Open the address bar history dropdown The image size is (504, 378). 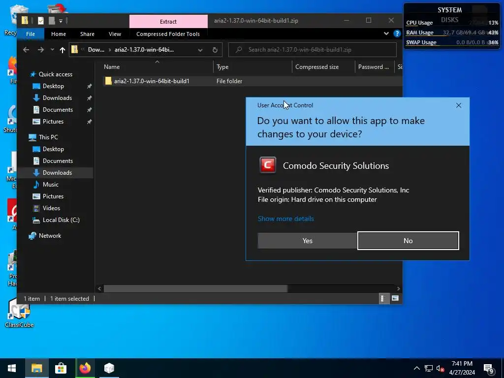200,50
